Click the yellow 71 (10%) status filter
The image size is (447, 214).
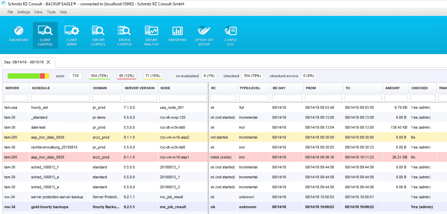pyautogui.click(x=153, y=76)
